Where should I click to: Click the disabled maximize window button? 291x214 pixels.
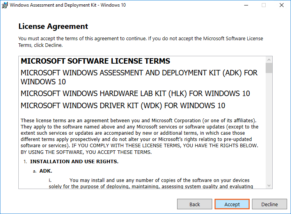click(x=264, y=5)
